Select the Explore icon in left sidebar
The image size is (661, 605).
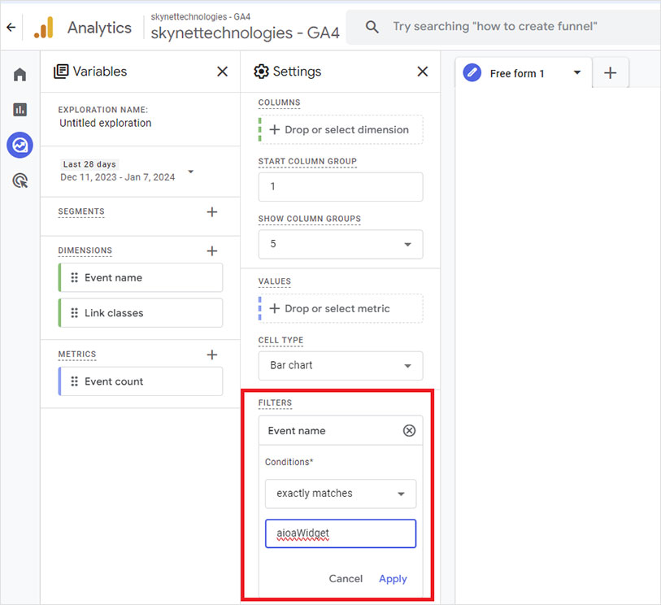[x=20, y=145]
